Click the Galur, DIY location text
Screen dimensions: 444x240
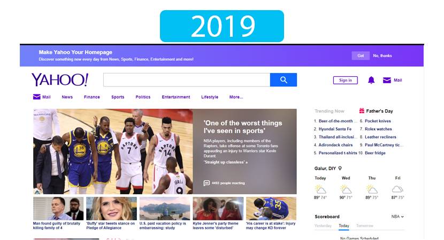pyautogui.click(x=325, y=169)
